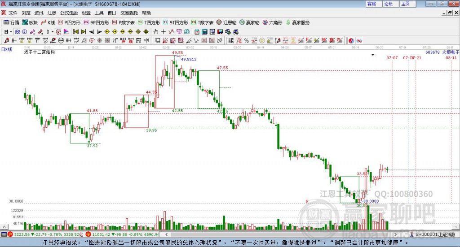The width and height of the screenshot is (460, 247).
Task: Open 赢家服务 dollar-sign service
Action: tap(298, 22)
